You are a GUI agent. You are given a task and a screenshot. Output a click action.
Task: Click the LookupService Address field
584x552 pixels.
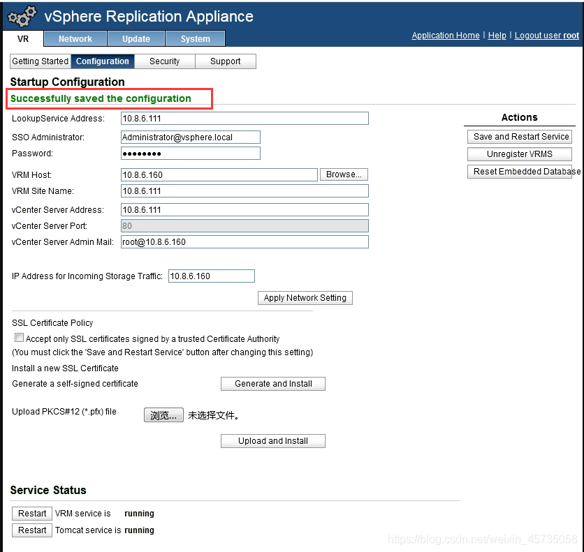click(x=244, y=119)
